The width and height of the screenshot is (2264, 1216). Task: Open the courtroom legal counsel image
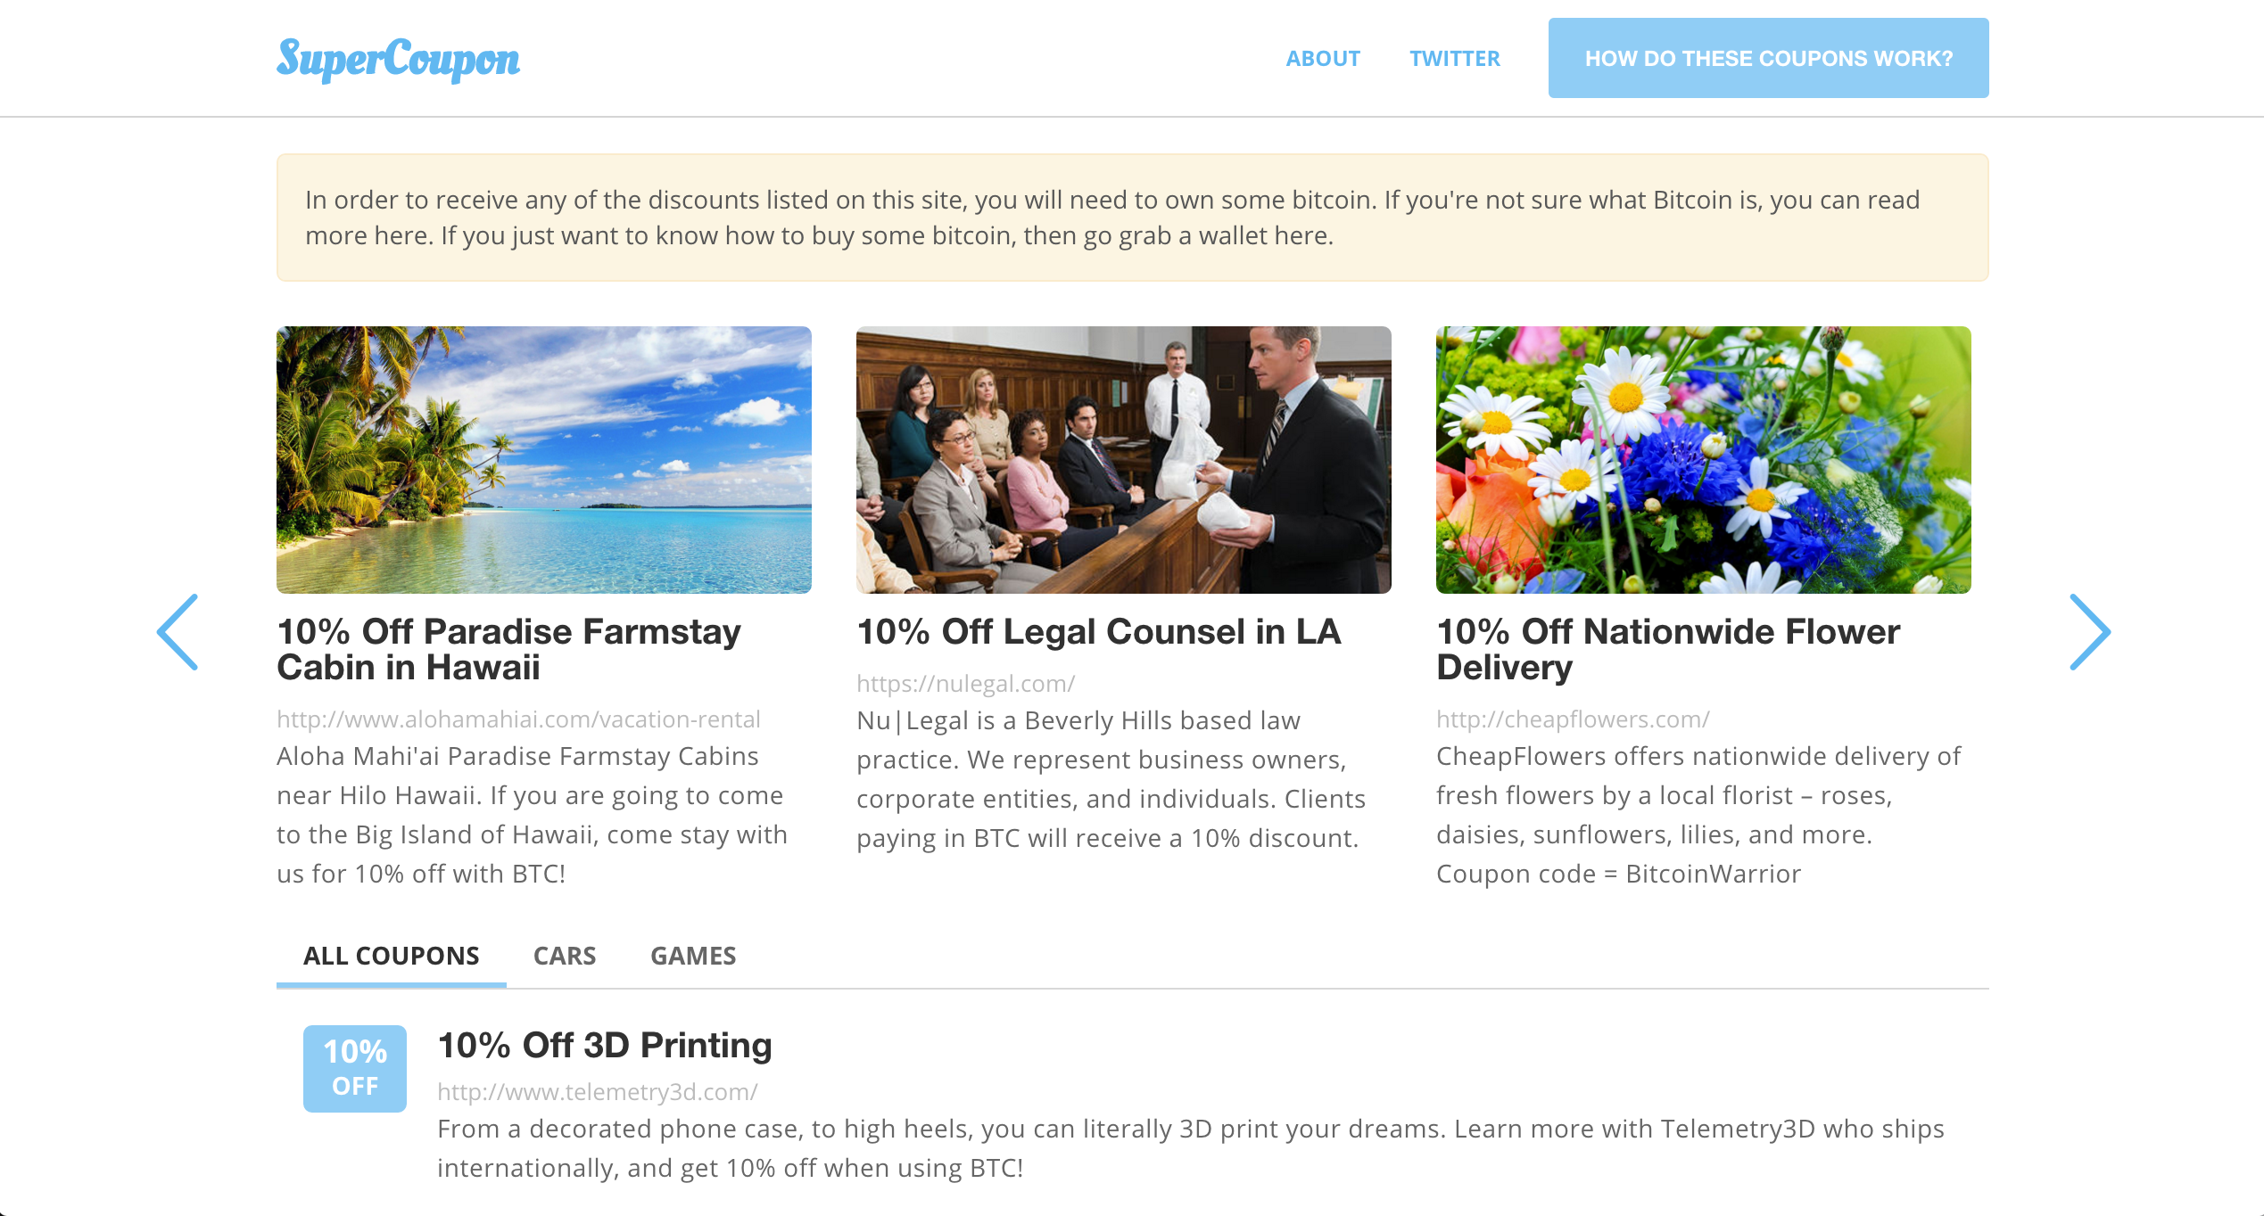coord(1124,460)
